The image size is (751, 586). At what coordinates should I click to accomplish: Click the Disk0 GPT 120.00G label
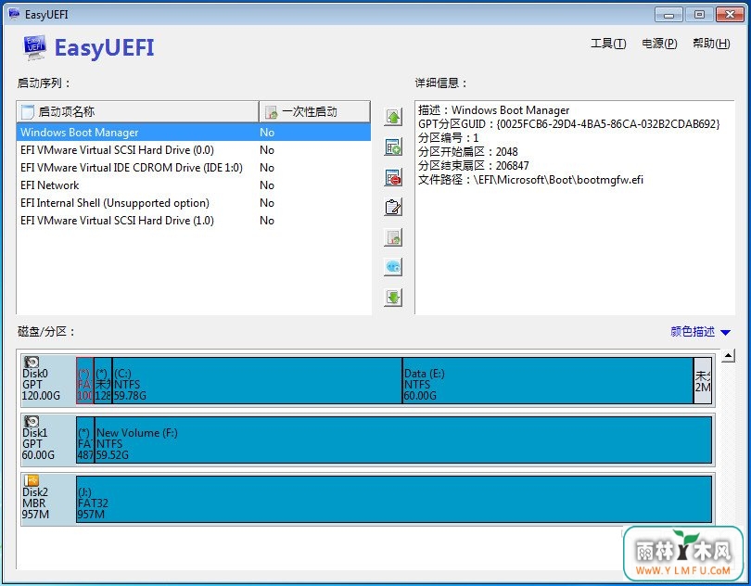[x=41, y=384]
